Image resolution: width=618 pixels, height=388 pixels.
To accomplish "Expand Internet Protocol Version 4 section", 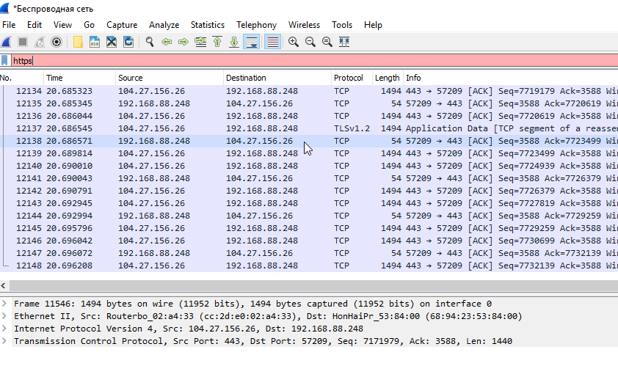I will 4,328.
